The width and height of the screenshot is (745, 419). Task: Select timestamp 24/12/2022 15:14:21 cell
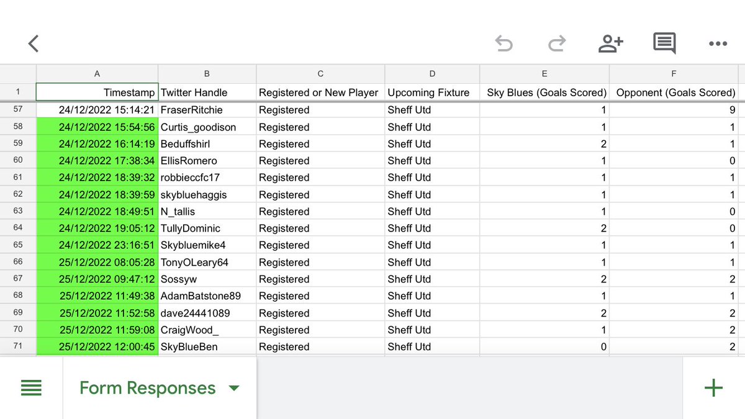97,110
